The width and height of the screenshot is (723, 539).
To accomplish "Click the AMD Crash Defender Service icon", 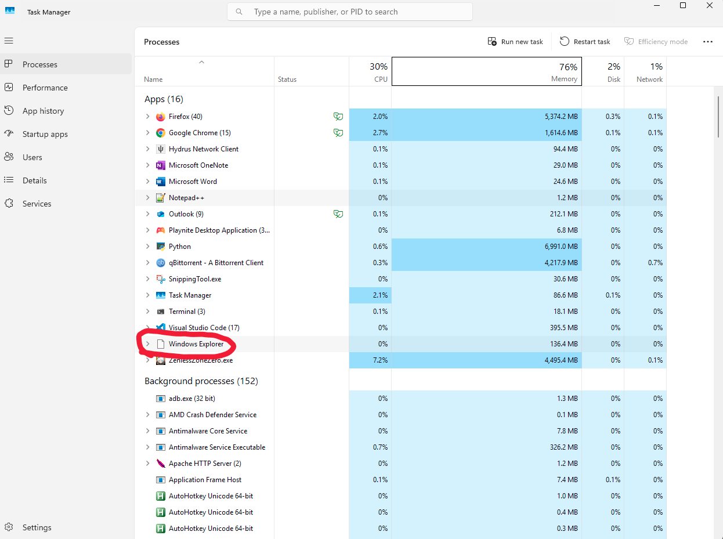I will click(161, 415).
